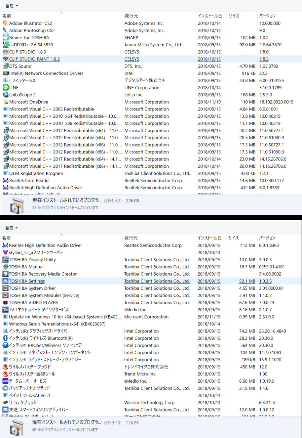Open the 整理 dropdown in the lower window
Image resolution: width=302 pixels, height=438 pixels.
(12, 228)
